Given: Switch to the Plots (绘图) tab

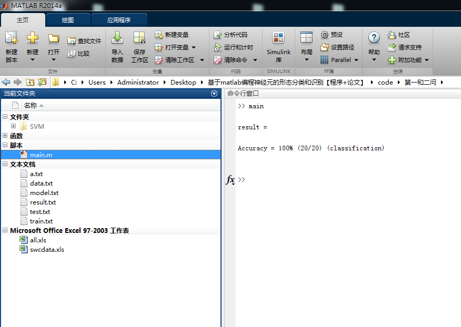Looking at the screenshot, I should coord(68,20).
